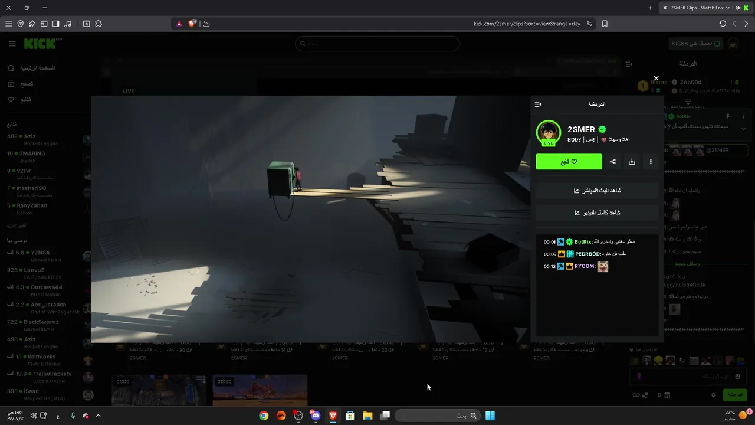Open the weather widget showing 22°C
Screen dimensions: 755x425
click(x=736, y=416)
